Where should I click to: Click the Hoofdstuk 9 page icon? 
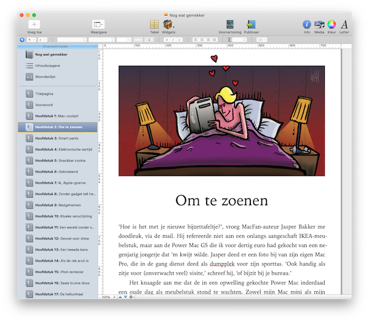30,205
